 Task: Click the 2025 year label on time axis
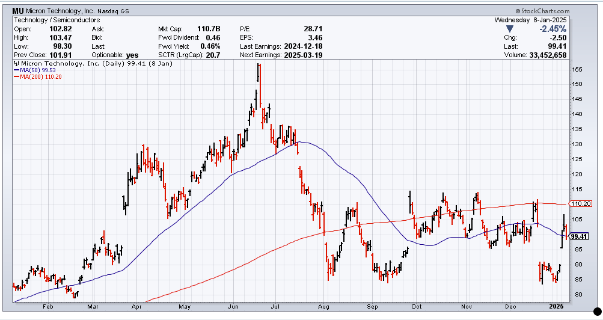point(559,306)
